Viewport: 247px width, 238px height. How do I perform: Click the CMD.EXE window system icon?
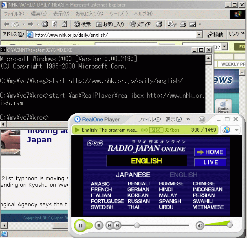pyautogui.click(x=3, y=50)
